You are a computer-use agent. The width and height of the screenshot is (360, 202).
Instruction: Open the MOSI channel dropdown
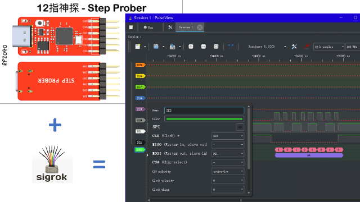click(227, 154)
